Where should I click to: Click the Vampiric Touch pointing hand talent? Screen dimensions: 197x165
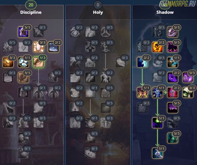pos(157,153)
